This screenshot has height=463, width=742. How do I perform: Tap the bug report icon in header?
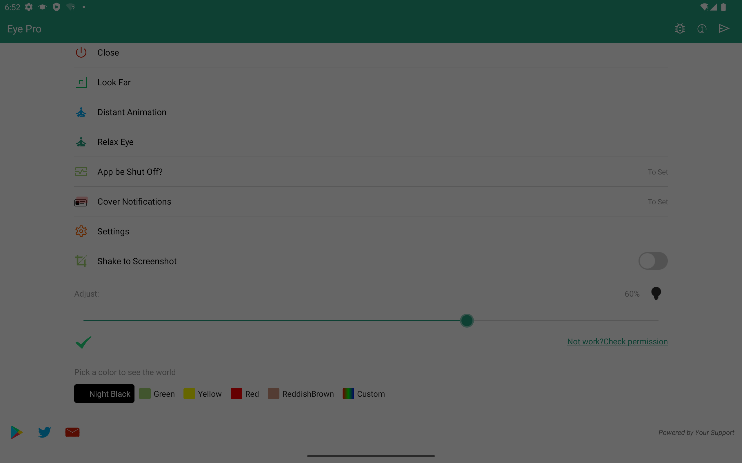(x=680, y=29)
